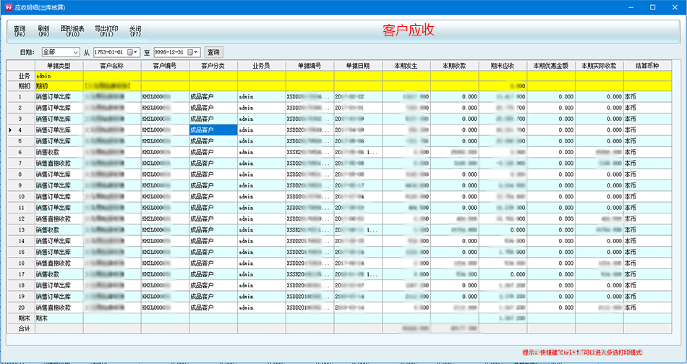
Task: Click 成品客户 in row 14
Action: (213, 241)
